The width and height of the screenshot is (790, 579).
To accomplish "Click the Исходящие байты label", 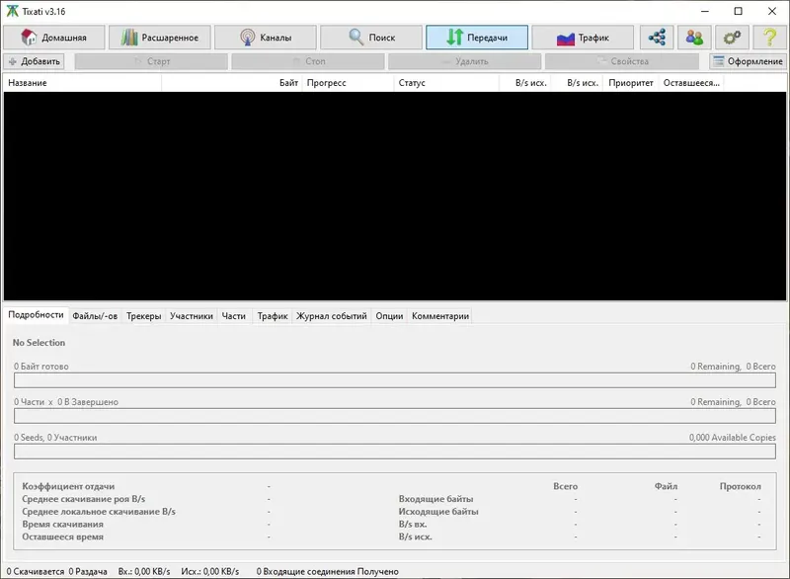I will point(438,512).
